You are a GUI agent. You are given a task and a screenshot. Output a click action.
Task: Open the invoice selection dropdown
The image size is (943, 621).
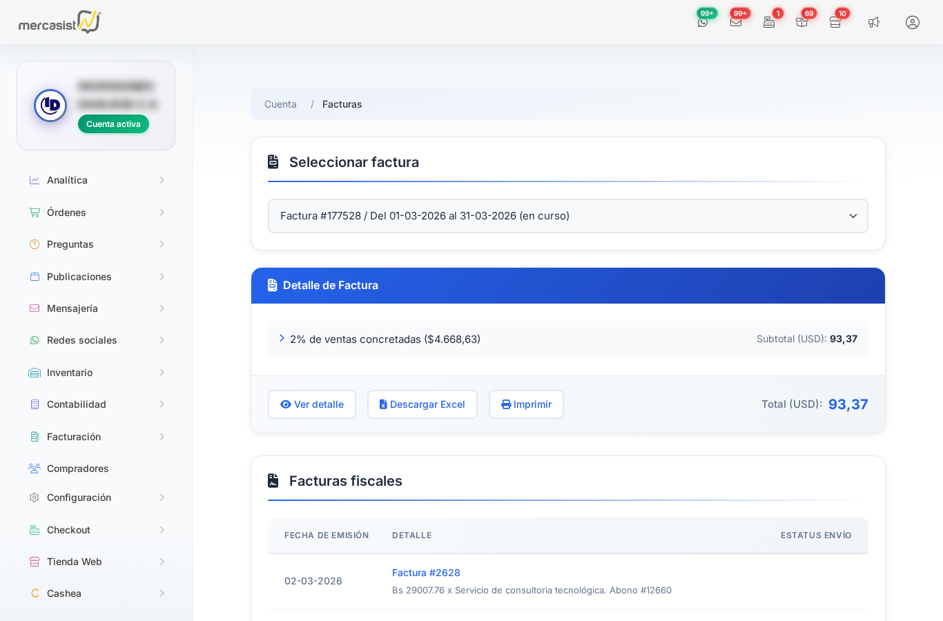(567, 216)
